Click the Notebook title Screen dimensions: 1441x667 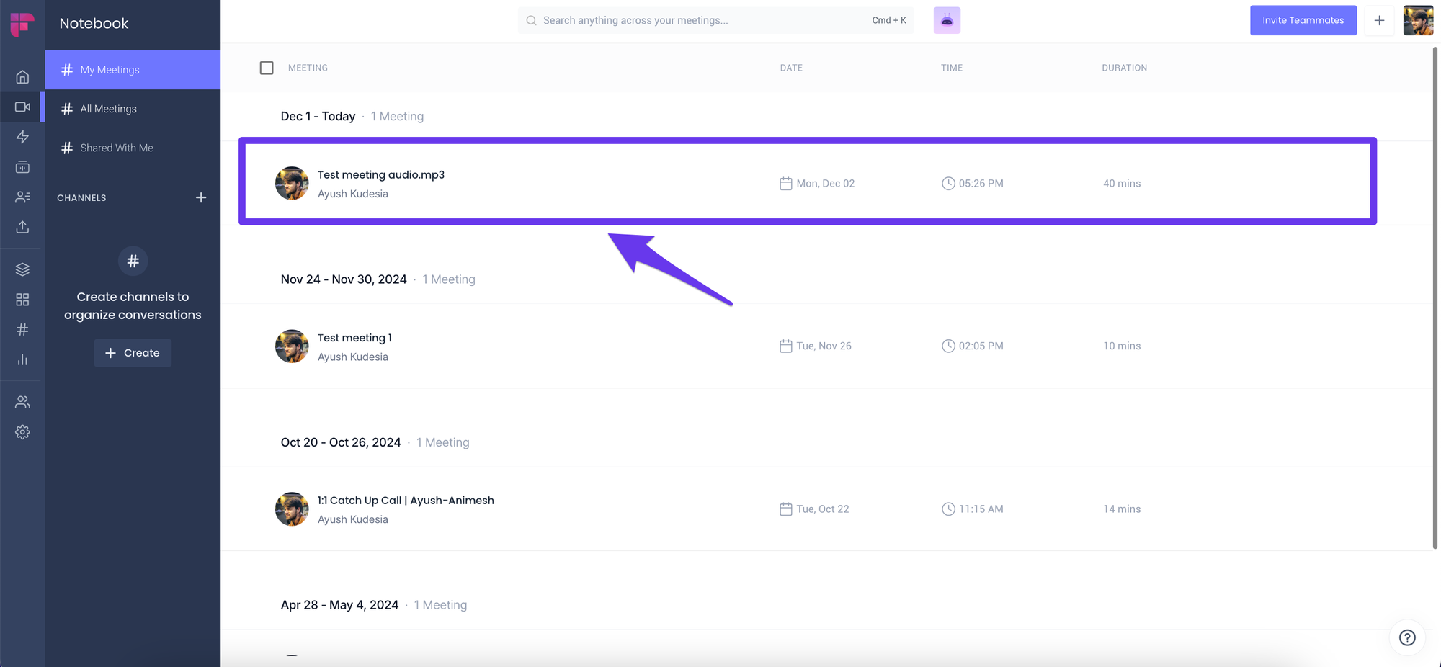pos(94,23)
